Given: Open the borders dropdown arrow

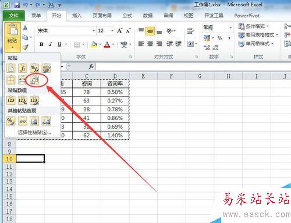Looking at the screenshot, I should pyautogui.click(x=83, y=44).
